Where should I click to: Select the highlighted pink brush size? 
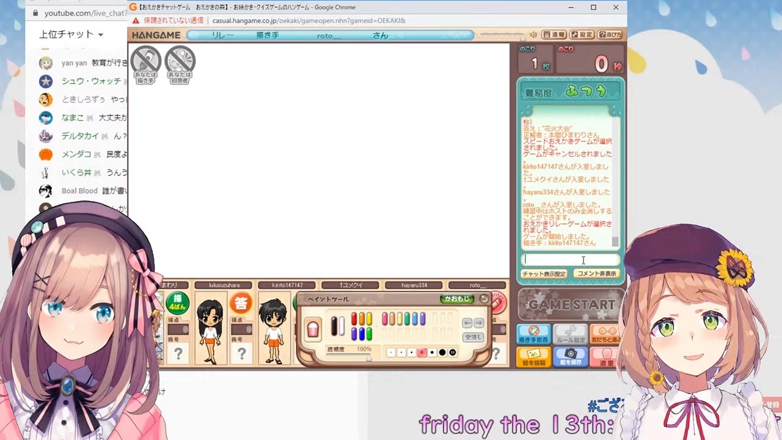tap(422, 353)
